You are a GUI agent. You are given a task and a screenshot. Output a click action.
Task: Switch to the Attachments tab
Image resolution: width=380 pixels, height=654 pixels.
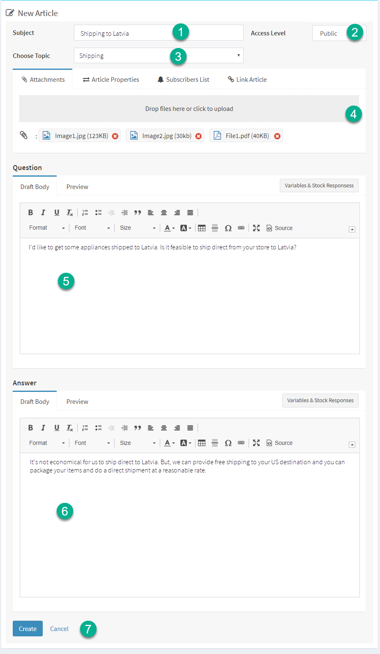[43, 79]
